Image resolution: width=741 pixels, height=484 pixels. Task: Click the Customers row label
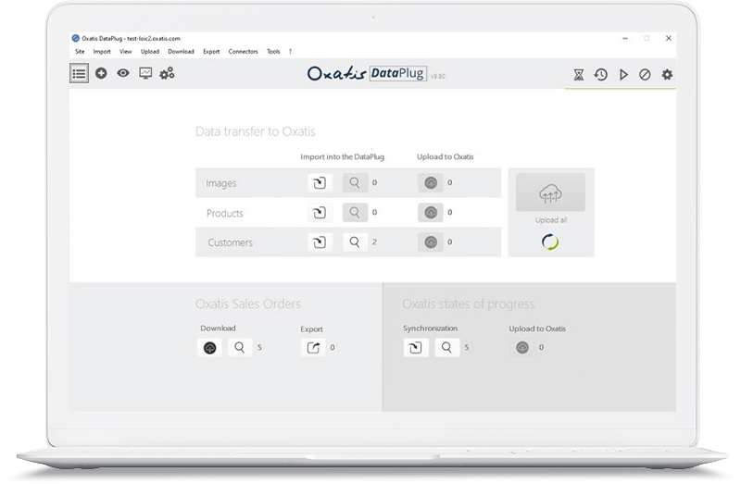click(230, 242)
